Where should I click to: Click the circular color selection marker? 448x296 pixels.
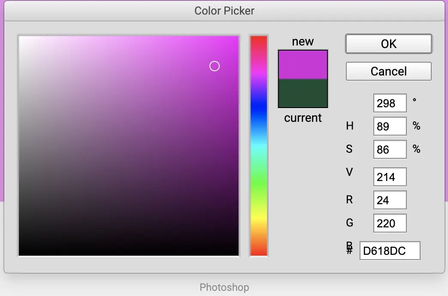point(215,66)
